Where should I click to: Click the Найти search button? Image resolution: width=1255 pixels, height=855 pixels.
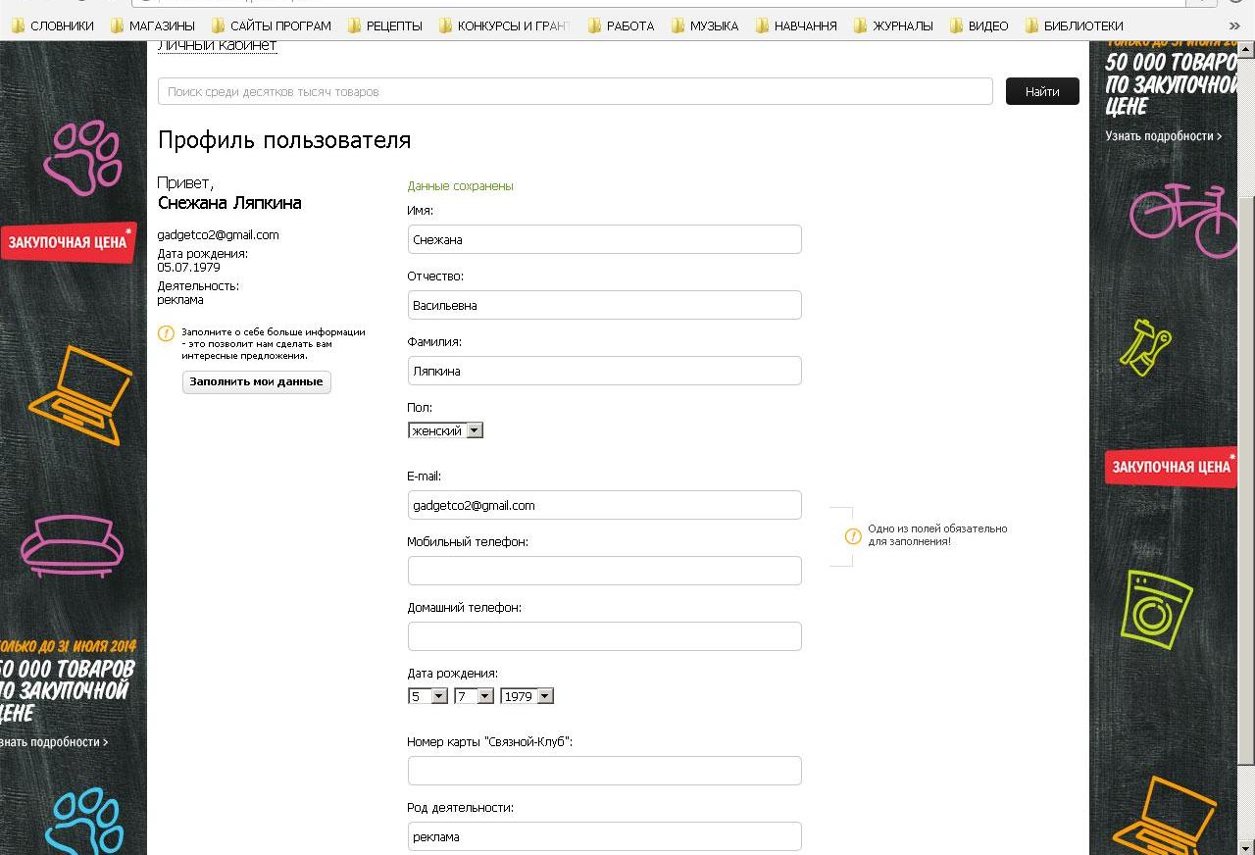coord(1042,91)
